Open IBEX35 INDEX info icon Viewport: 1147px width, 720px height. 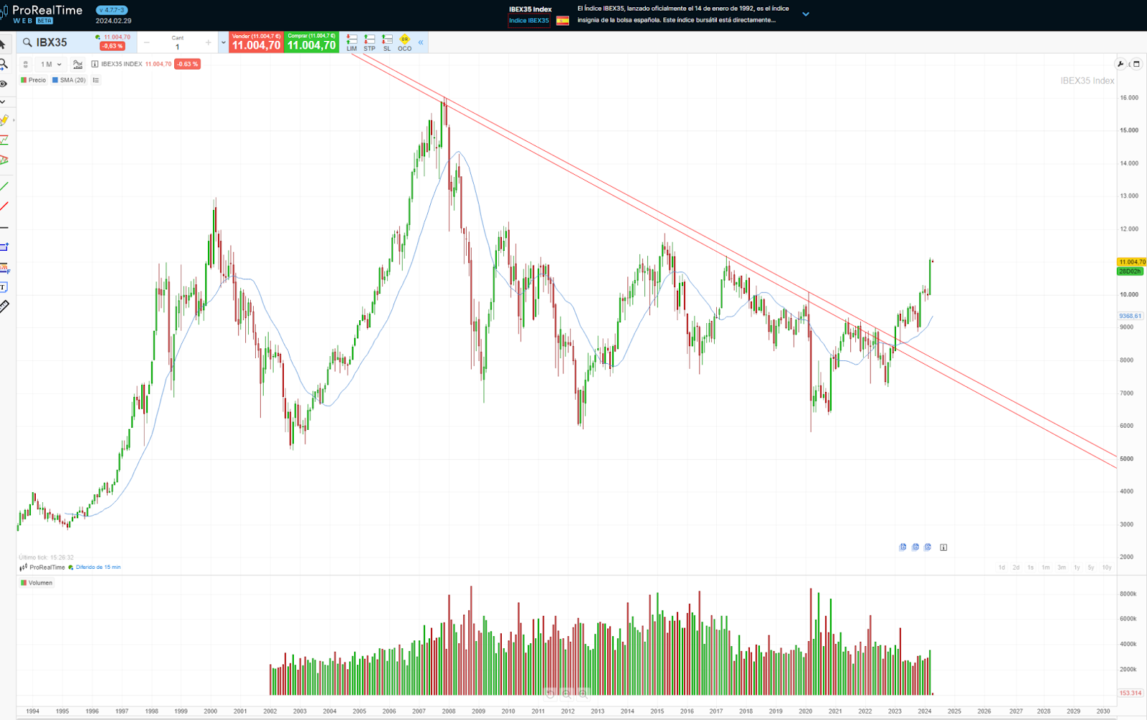click(x=95, y=64)
